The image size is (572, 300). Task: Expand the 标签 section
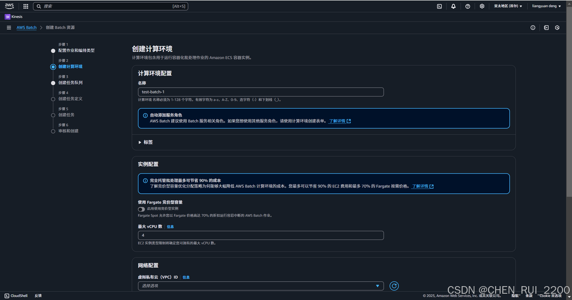(x=146, y=142)
